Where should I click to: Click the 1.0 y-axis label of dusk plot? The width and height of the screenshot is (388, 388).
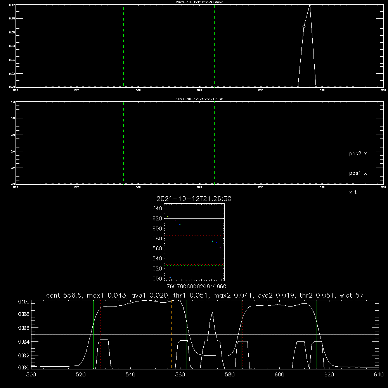[13, 102]
